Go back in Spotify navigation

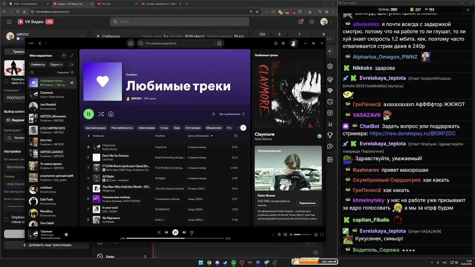tap(40, 43)
